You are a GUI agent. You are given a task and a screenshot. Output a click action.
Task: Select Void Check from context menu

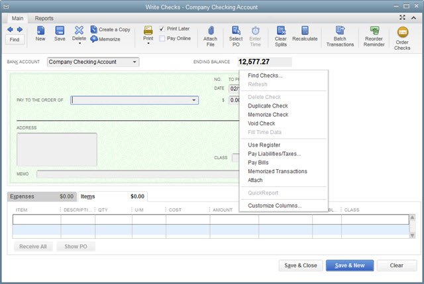261,123
